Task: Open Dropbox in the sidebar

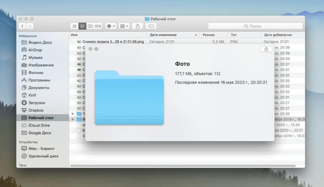Action: click(36, 110)
